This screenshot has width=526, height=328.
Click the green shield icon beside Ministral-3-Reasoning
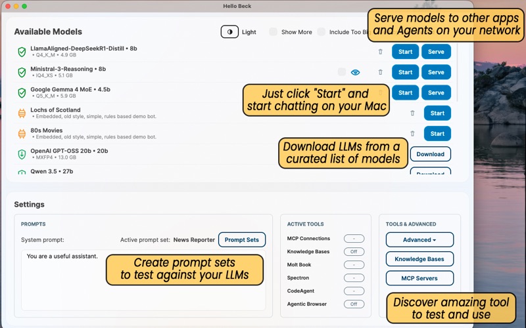(22, 72)
